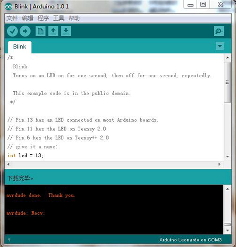This screenshot has height=247, width=236.
Task: Click editor vertical scrollbar up arrow
Action: tap(228, 58)
